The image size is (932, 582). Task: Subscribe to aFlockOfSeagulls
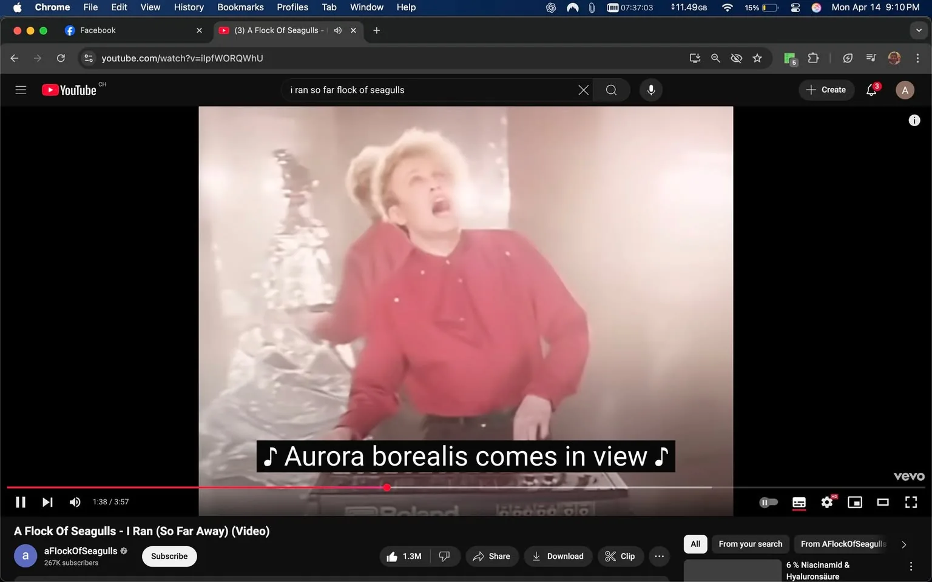(x=169, y=556)
